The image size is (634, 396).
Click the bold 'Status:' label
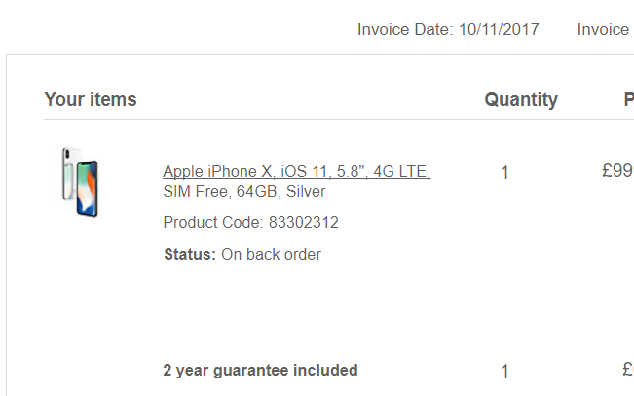[190, 255]
